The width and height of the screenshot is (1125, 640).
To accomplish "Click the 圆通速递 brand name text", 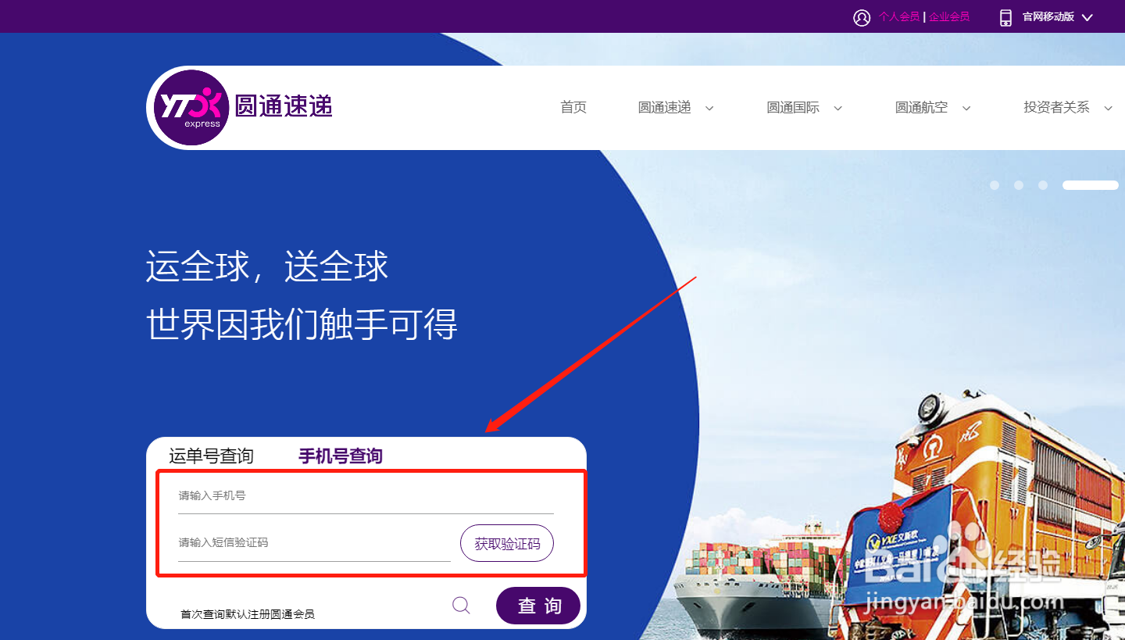I will pos(284,105).
